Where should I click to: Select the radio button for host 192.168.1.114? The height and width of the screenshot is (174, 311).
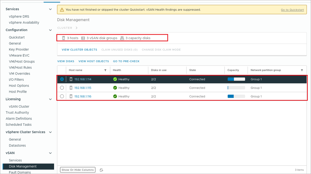coord(62,79)
